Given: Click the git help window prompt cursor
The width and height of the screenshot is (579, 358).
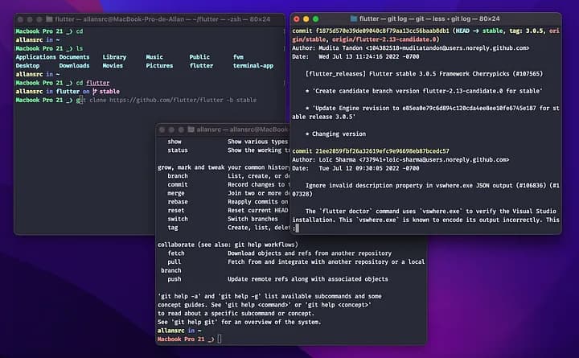Looking at the screenshot, I should pyautogui.click(x=220, y=339).
